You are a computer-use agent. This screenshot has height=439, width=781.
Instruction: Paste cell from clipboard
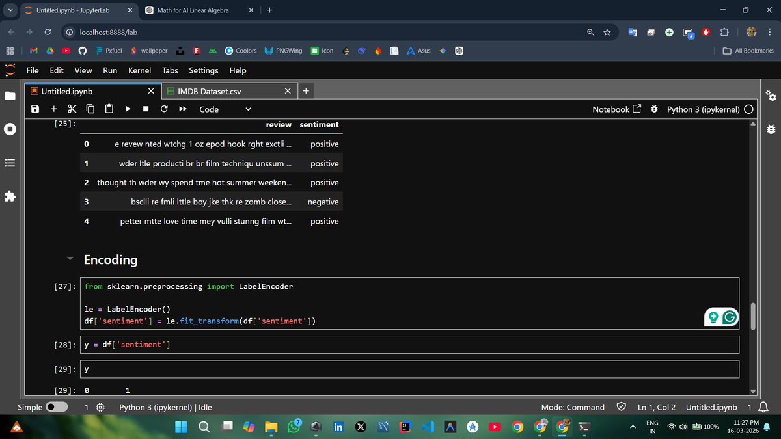[x=109, y=109]
